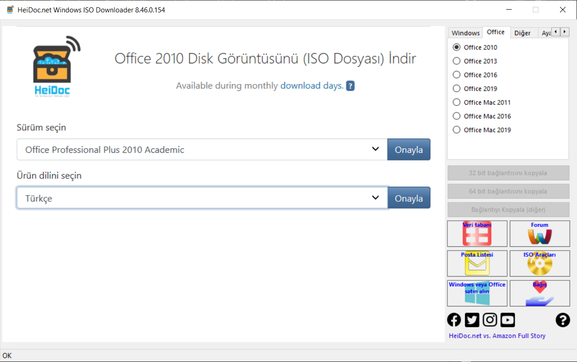
Task: Select the Office 2013 radio button
Action: 475,61
